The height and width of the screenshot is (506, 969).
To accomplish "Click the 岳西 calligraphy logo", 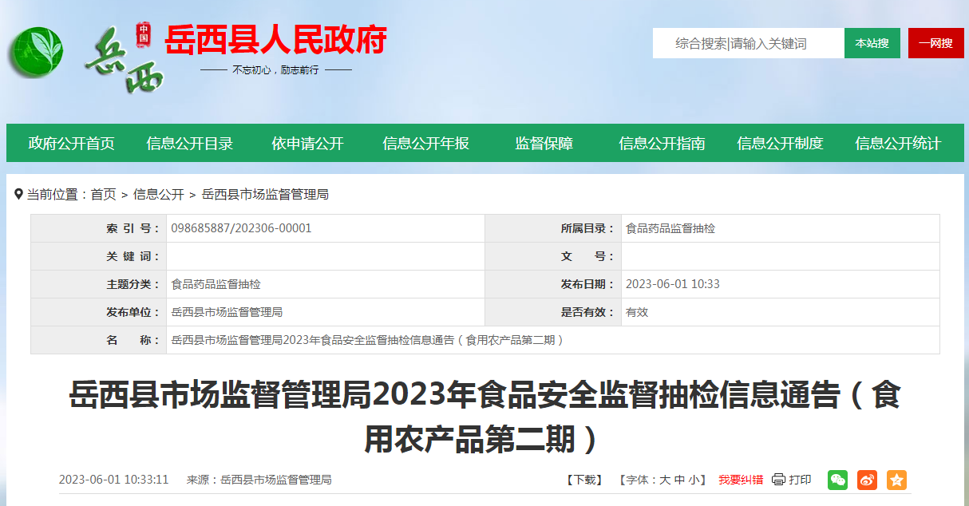I will tap(124, 60).
